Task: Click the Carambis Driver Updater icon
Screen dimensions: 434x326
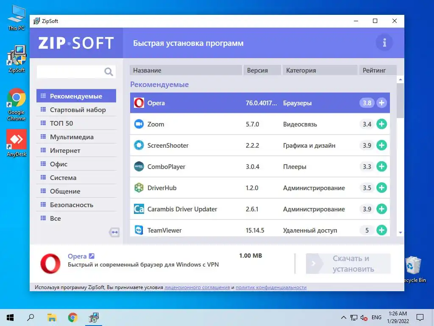Action: tap(139, 209)
